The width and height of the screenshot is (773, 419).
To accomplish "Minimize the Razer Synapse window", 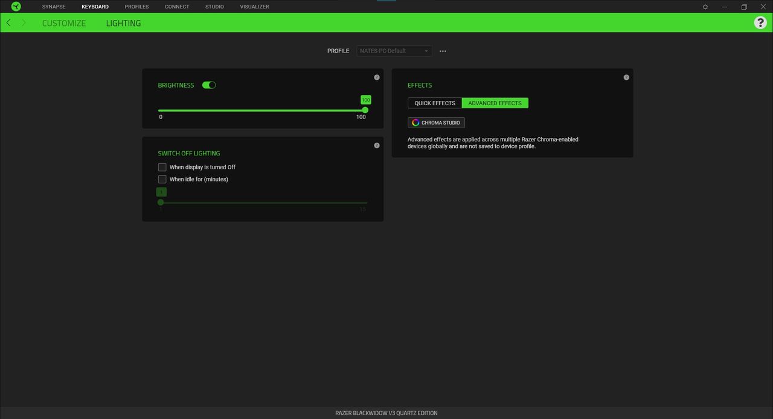I will (x=725, y=7).
